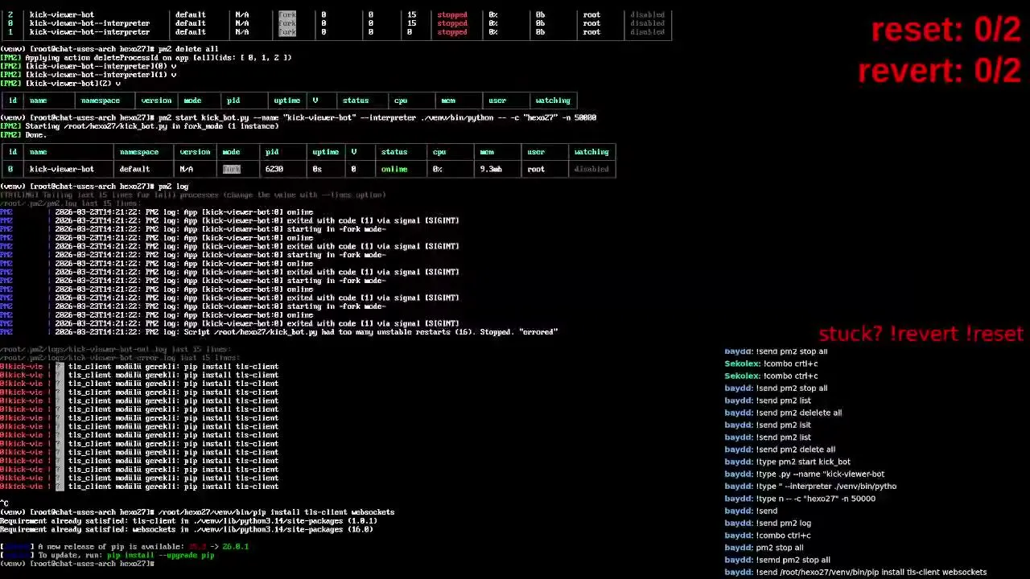Click the "online" status cell
The height and width of the screenshot is (579, 1030).
[x=394, y=169]
